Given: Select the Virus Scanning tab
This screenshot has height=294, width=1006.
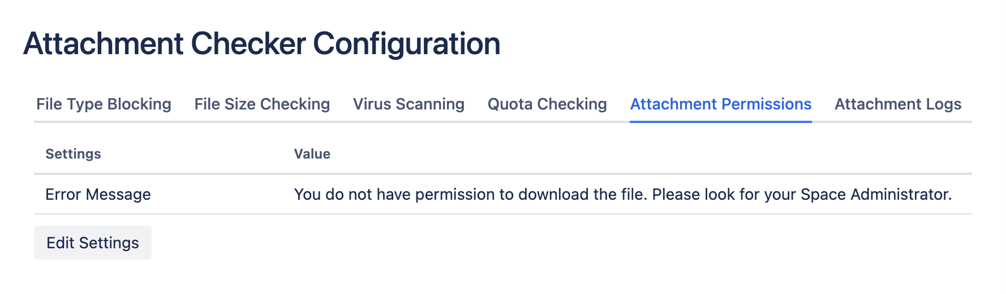Looking at the screenshot, I should (409, 104).
